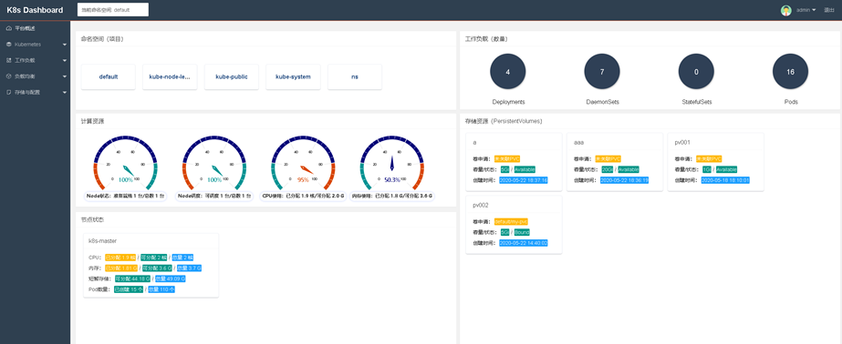Open the Kubernetes menu label
This screenshot has width=842, height=344.
point(27,45)
